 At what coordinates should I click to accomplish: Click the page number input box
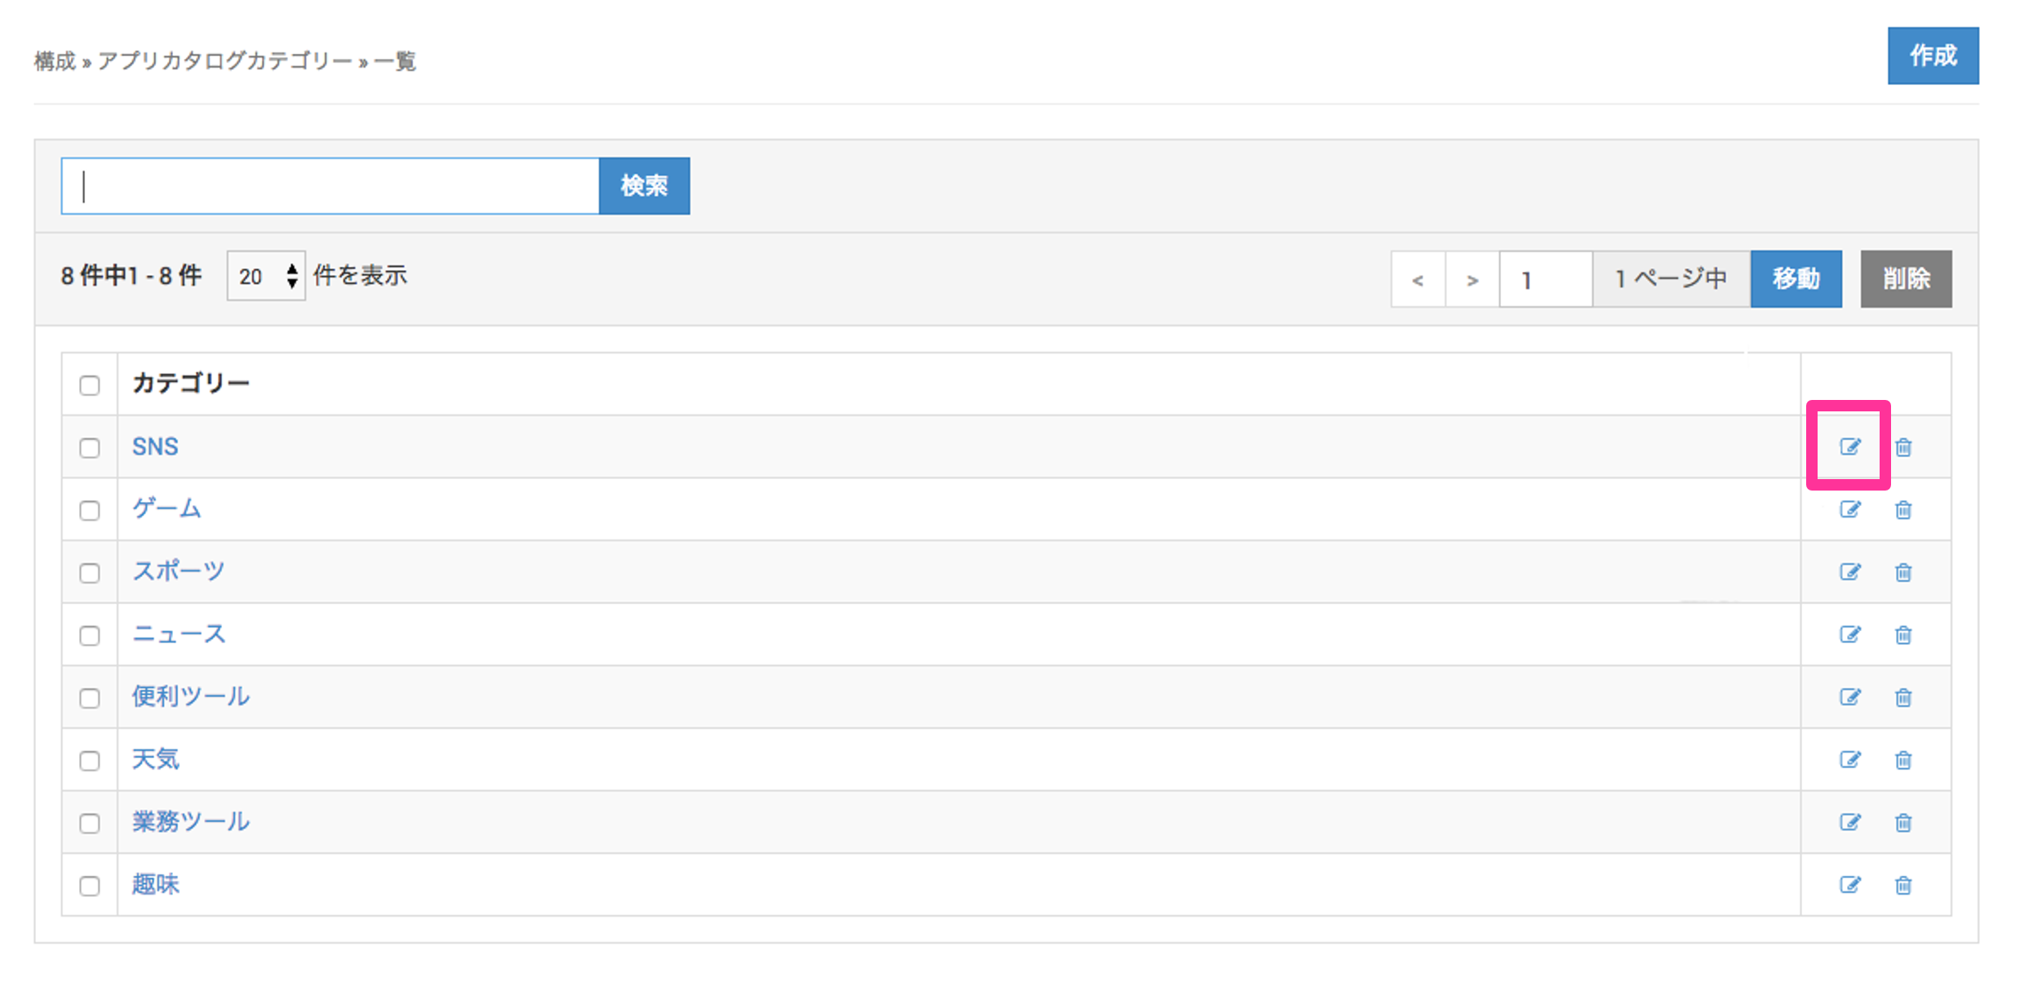point(1545,280)
